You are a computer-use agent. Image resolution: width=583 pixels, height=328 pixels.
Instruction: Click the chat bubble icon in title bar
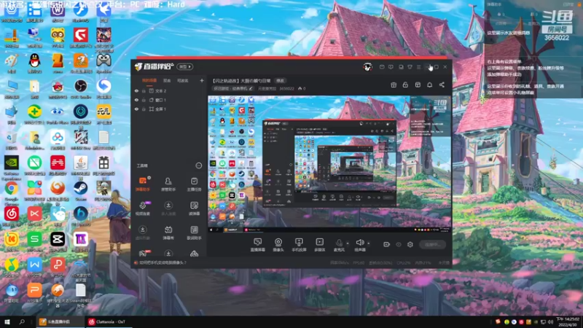click(x=391, y=67)
